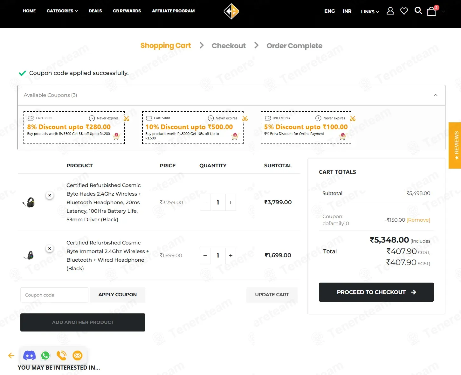The image size is (461, 375).
Task: Decrease quantity of Hades headphone
Action: (205, 202)
